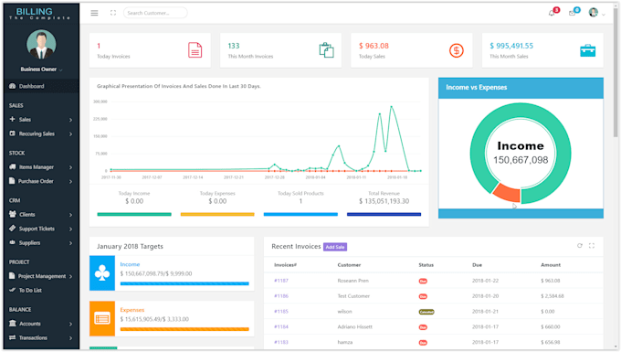Click the Recurring Sales icon

[x=12, y=133]
